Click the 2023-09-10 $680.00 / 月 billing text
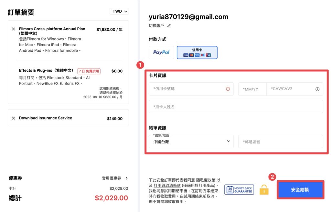This screenshot has width=331, height=212. [x=103, y=97]
